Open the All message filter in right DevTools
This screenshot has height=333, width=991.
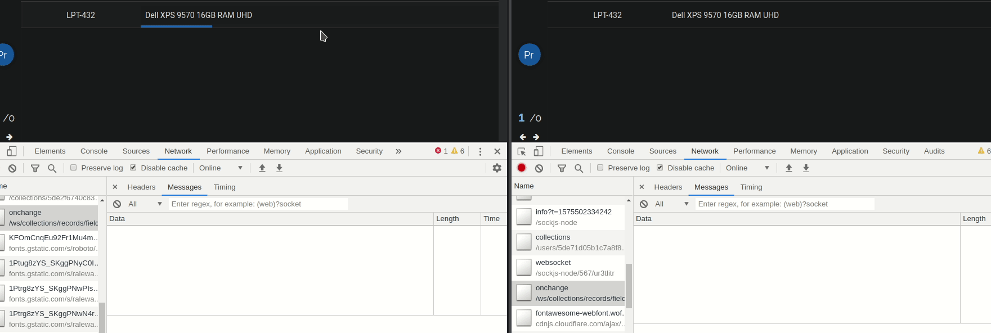click(x=671, y=204)
